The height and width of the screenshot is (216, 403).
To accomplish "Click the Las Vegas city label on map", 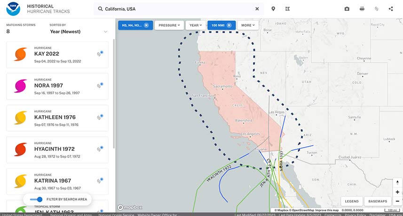I will tap(277, 112).
